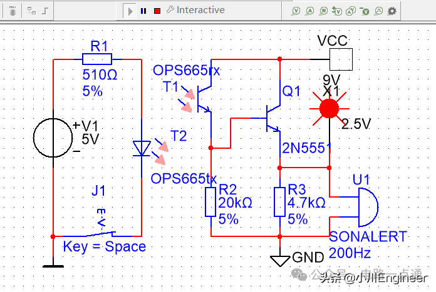The image size is (436, 292).
Task: Click the 20kΩ value label
Action: [236, 203]
